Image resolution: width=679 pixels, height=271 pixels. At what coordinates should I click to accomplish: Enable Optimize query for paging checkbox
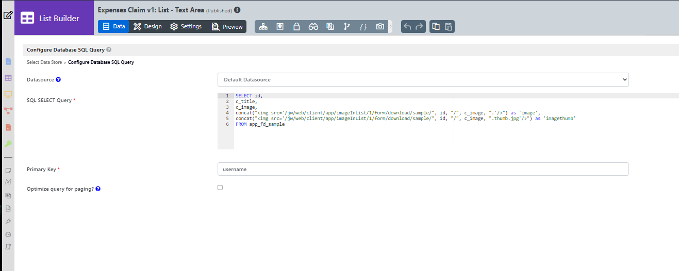[x=220, y=188]
